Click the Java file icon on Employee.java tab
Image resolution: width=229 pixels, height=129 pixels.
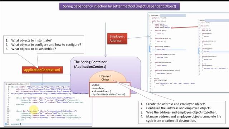150,15
